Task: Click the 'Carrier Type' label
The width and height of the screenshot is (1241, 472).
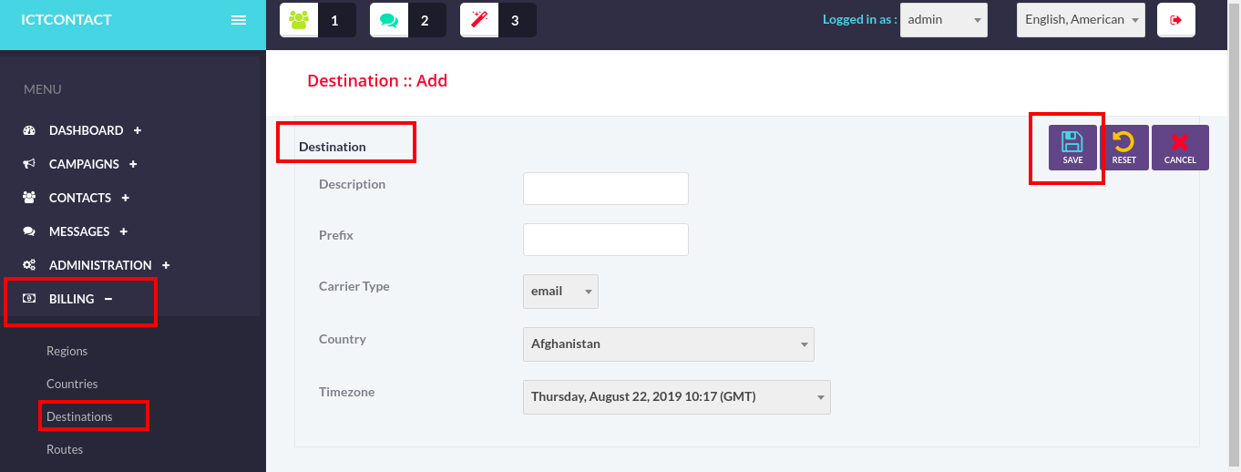Action: (354, 286)
